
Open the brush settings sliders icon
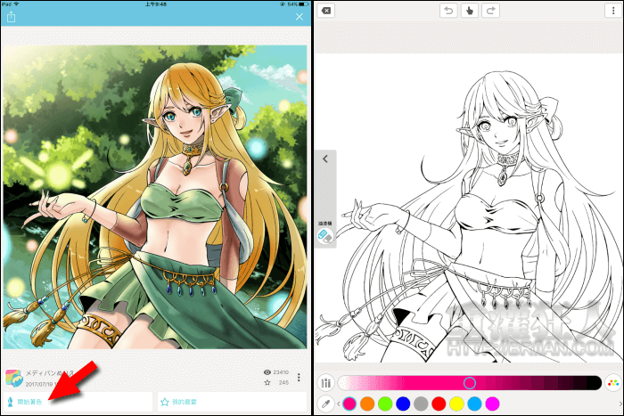pos(326,382)
